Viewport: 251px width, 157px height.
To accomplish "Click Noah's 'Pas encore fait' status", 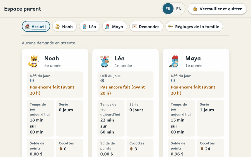I will point(52,90).
